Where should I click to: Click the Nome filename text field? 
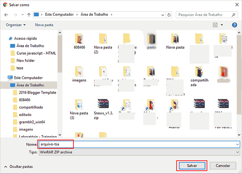[x=134, y=144]
